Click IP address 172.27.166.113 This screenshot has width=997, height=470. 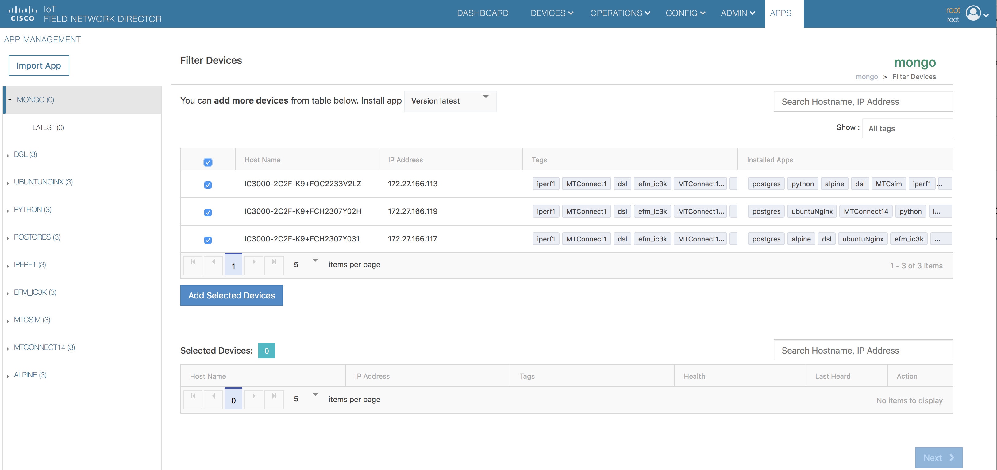point(413,184)
